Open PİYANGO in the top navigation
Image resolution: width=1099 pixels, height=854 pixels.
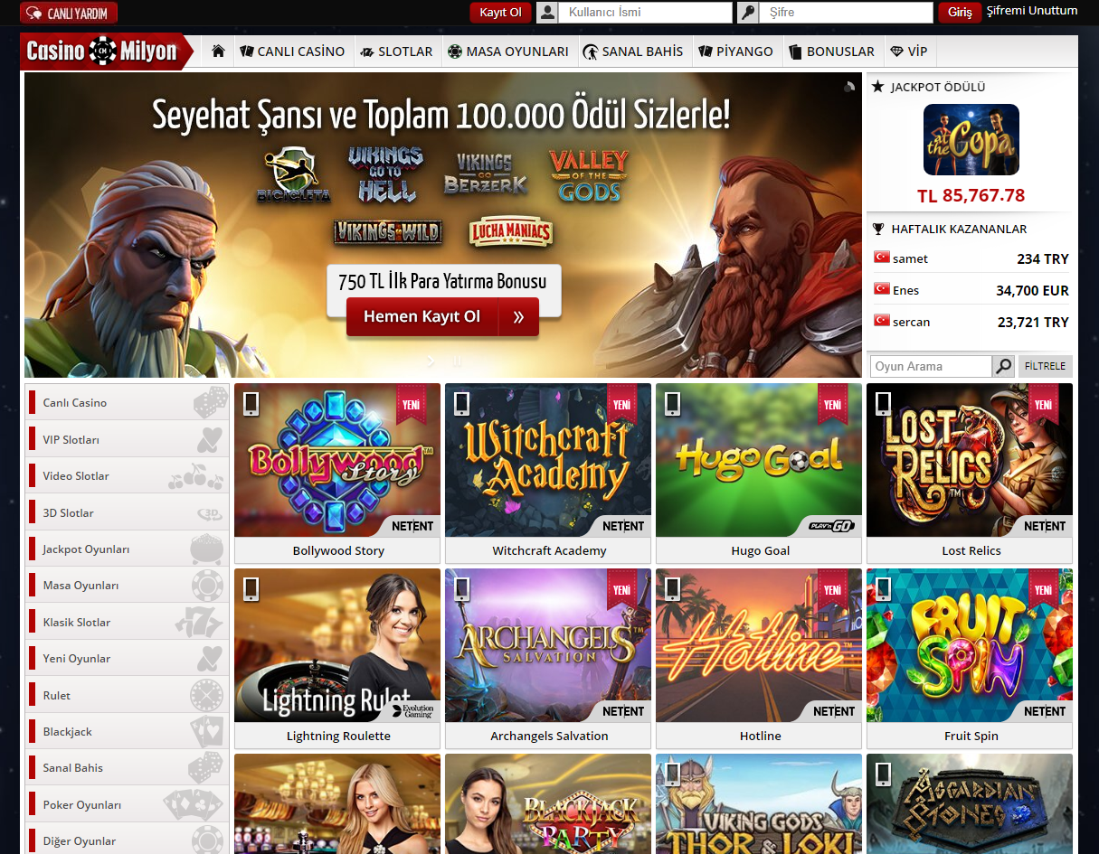point(735,52)
